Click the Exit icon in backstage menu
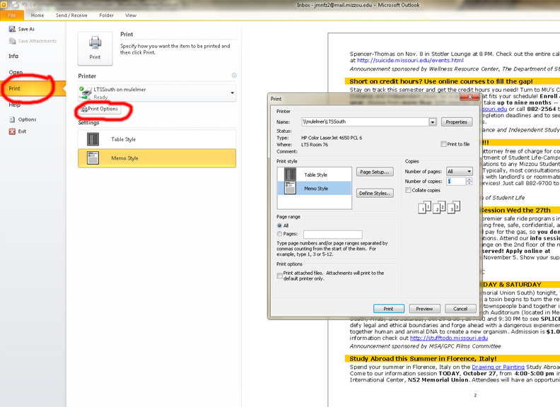Screen dimensions: 560x407 click(12, 131)
